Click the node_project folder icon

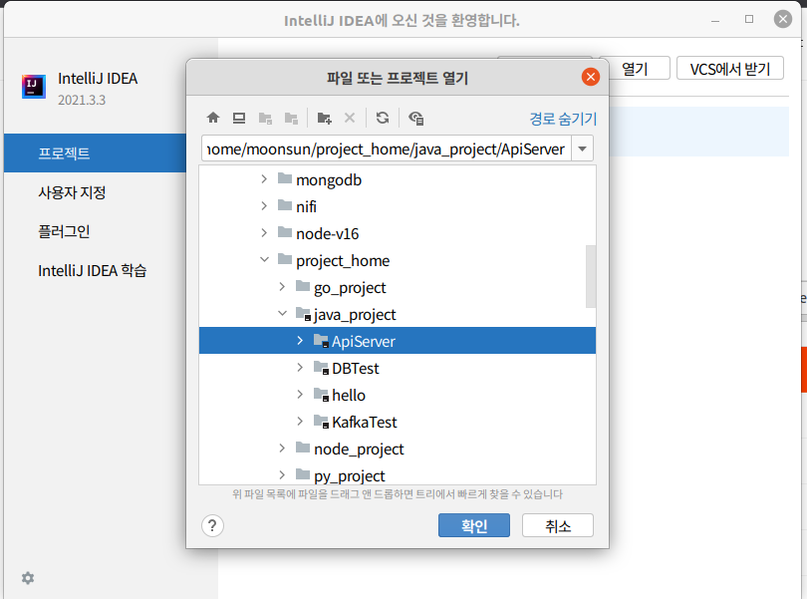[x=303, y=449]
